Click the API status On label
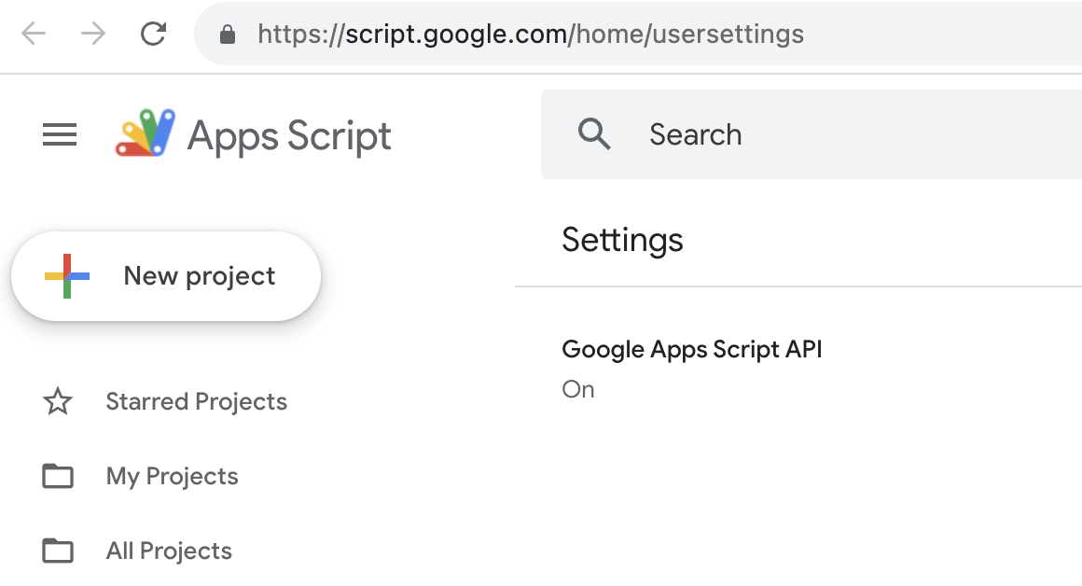 click(578, 389)
